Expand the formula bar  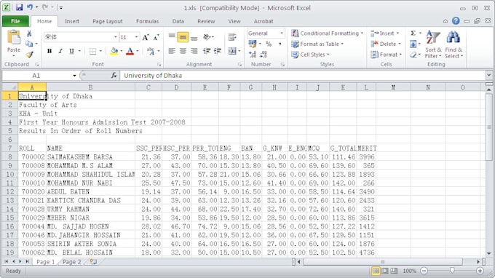pyautogui.click(x=488, y=75)
